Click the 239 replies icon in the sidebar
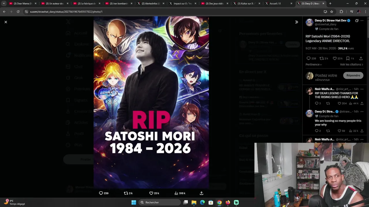Image resolution: width=369 pixels, height=207 pixels. click(311, 58)
